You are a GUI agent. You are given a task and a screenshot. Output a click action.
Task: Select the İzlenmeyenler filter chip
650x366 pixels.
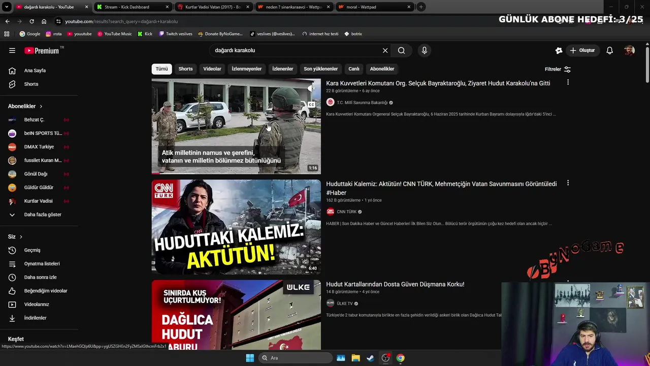pos(247,69)
